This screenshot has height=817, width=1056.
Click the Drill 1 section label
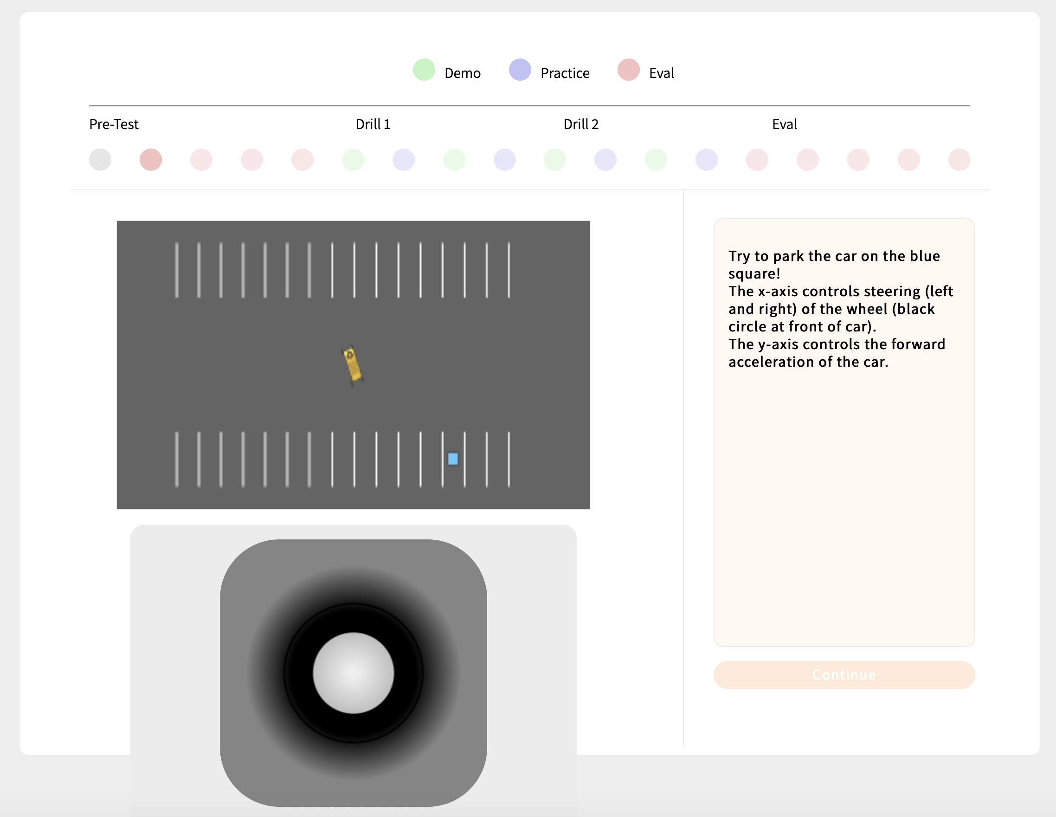(373, 124)
